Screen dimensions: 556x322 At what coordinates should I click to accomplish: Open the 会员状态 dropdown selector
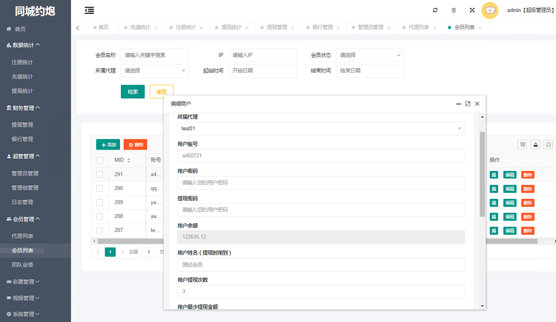point(370,55)
